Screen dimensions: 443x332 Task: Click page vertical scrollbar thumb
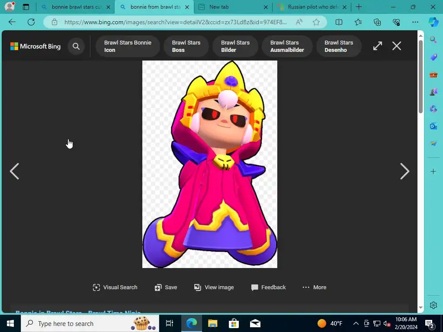click(x=421, y=76)
